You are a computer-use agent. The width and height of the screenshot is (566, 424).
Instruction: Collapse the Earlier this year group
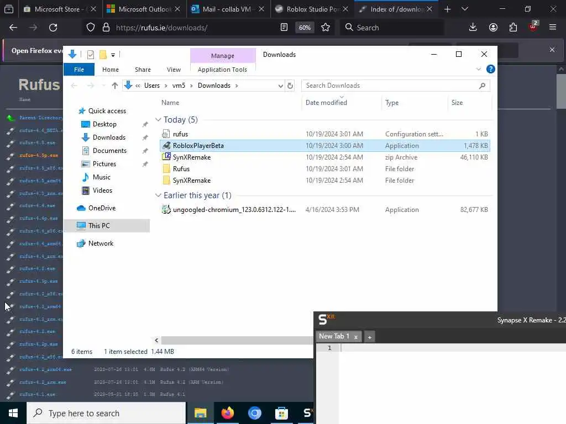(158, 195)
